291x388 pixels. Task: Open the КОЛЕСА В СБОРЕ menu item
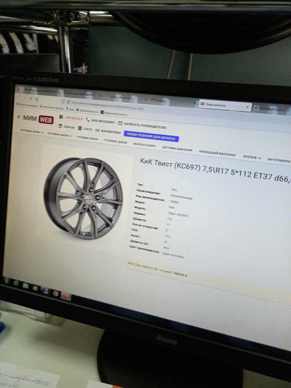[145, 145]
